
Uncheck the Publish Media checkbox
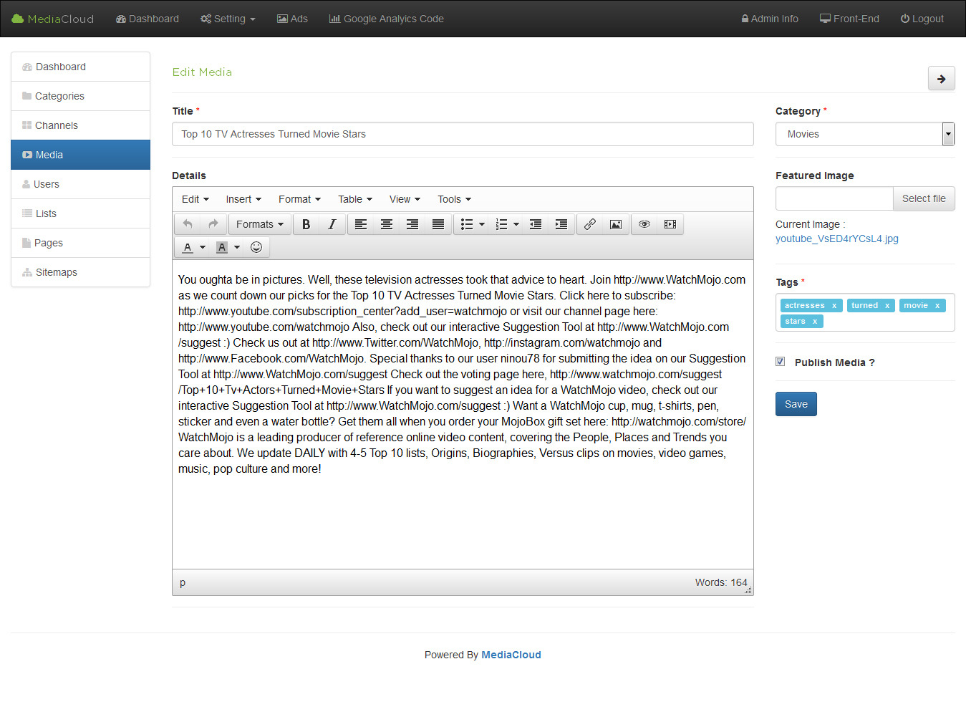point(780,362)
